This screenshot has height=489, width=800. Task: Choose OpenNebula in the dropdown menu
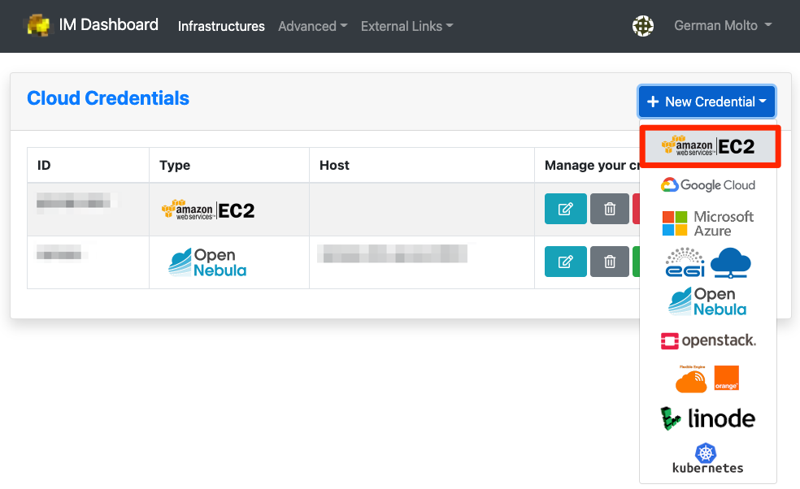707,301
